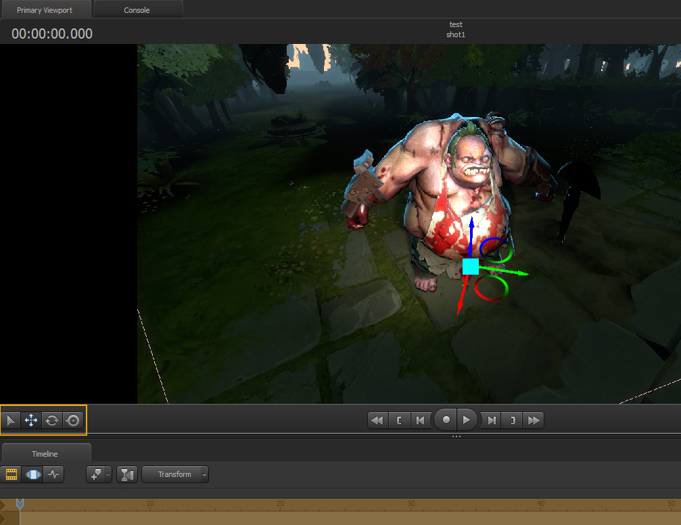Step forward to next frame
Screen dimensions: 681x525
491,420
